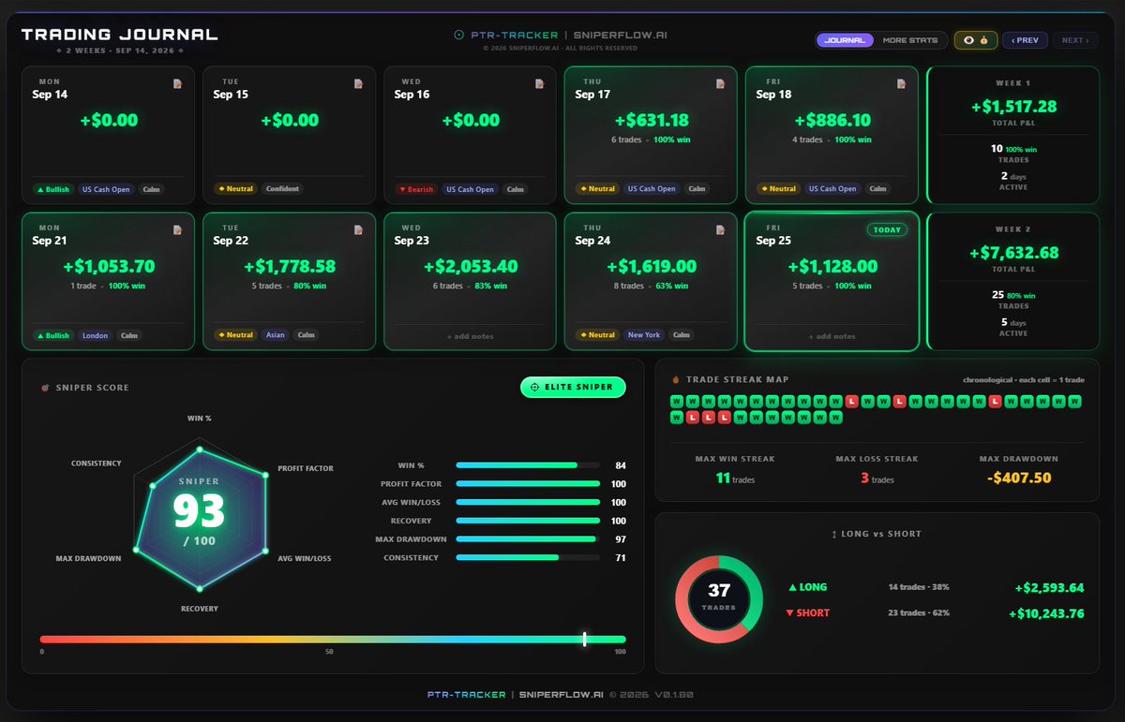
Task: Select the Bullish tag on Sep 21
Action: (x=52, y=335)
